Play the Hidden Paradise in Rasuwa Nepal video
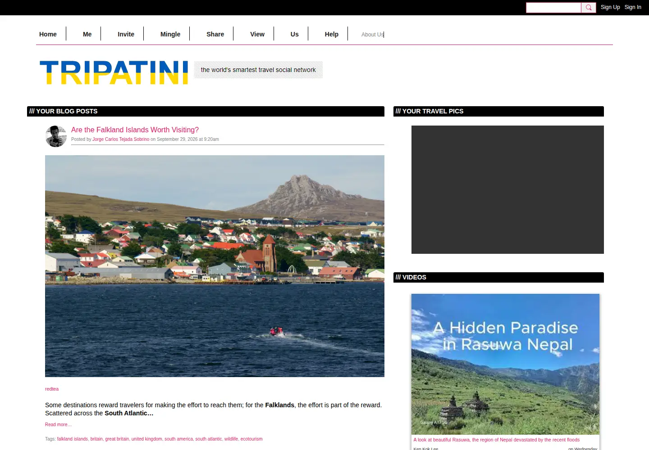This screenshot has width=649, height=450. (x=505, y=364)
